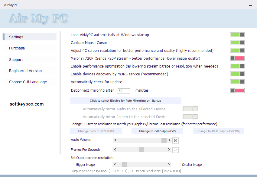Select the Frames Per Second value box

(175, 150)
